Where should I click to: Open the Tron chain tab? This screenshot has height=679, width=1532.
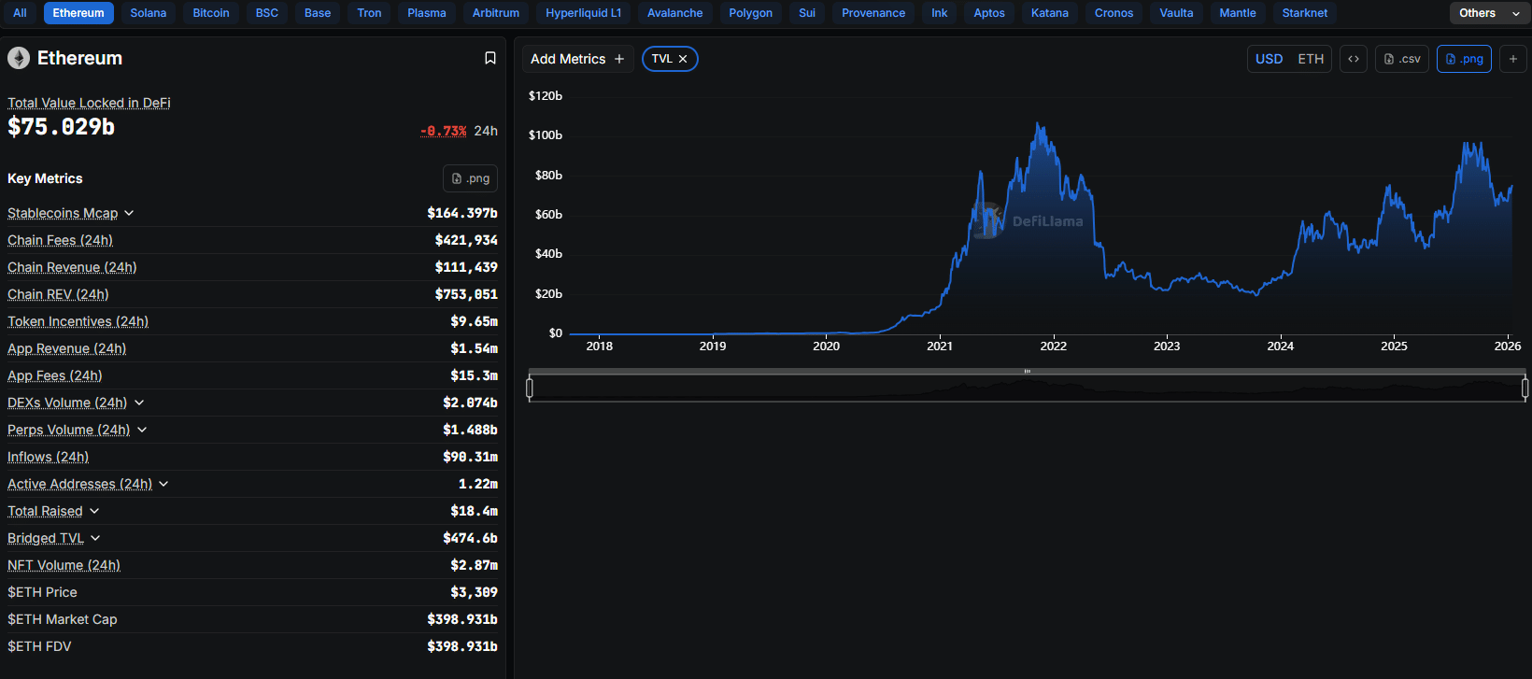pyautogui.click(x=369, y=13)
